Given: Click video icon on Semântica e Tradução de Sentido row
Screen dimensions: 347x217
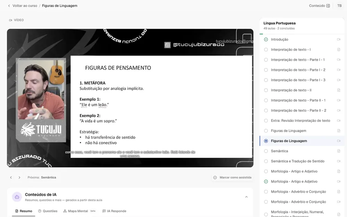Looking at the screenshot, I should pos(339,161).
